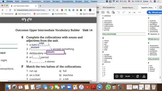162x91 pixels.
Task: Open Acrobat help question mark
Action: click(160, 7)
